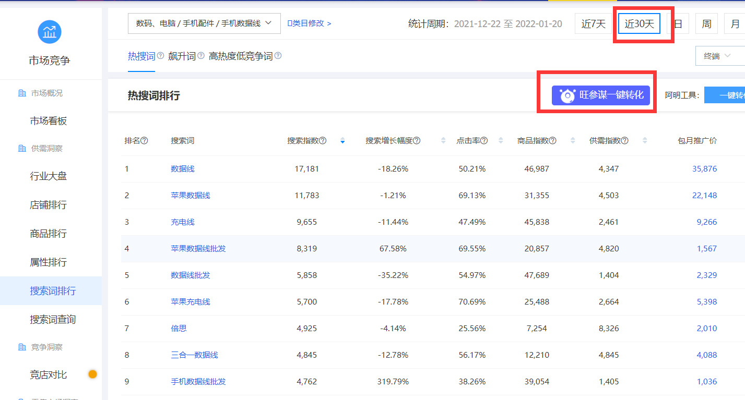Click the search term 三合一数据线
The width and height of the screenshot is (745, 400).
(x=194, y=355)
